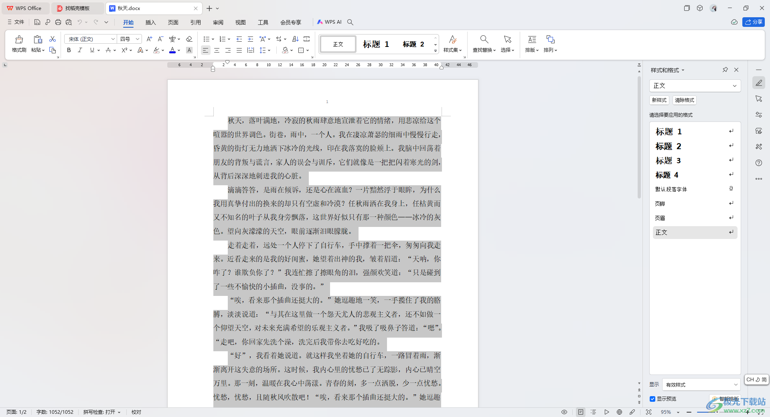Click the Increase Indent icon
Image resolution: width=770 pixels, height=417 pixels.
pos(250,39)
